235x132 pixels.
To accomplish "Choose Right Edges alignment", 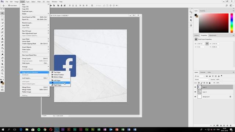I will (60, 85).
